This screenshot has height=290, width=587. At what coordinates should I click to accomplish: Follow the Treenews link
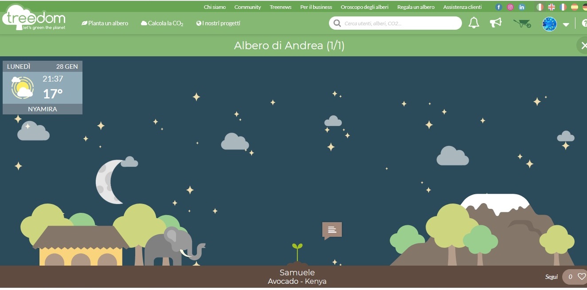click(x=281, y=7)
